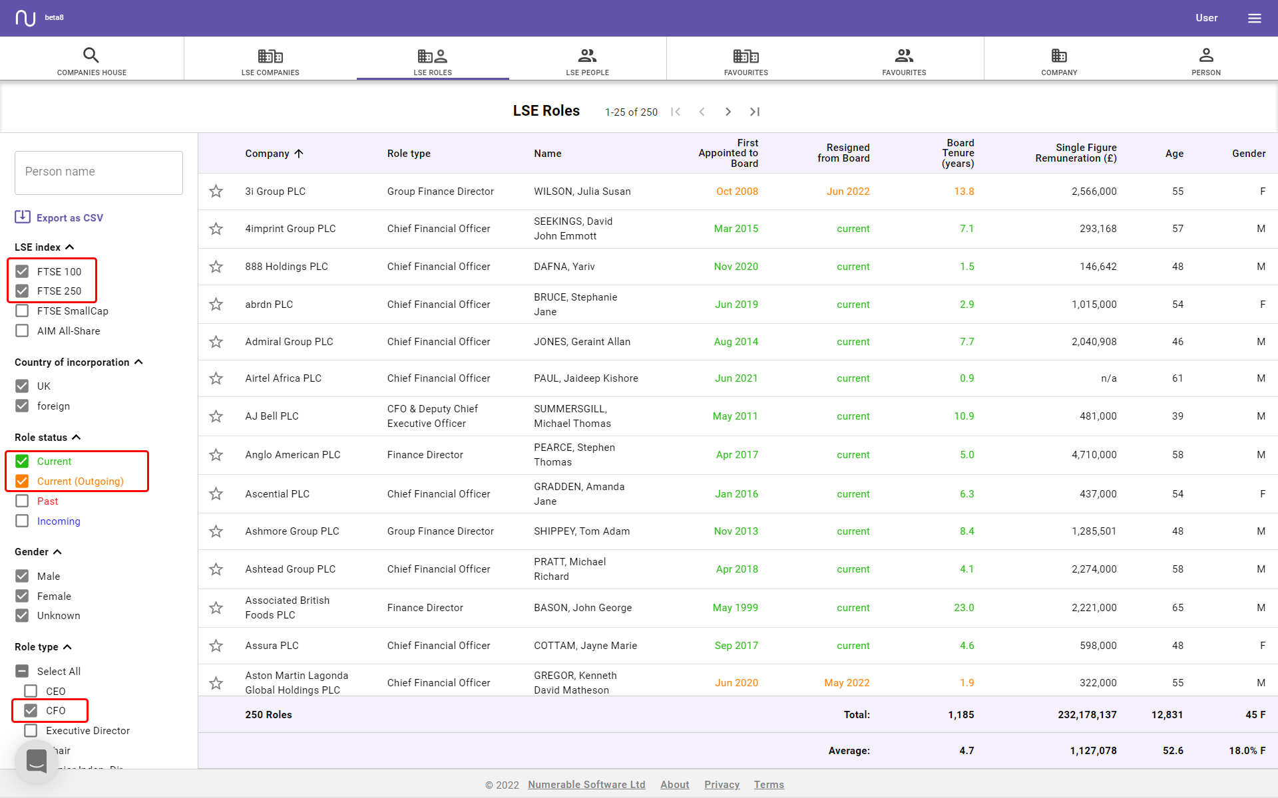Screen dimensions: 1278x798
Task: Uncheck the CFO role type checkbox
Action: tap(31, 710)
